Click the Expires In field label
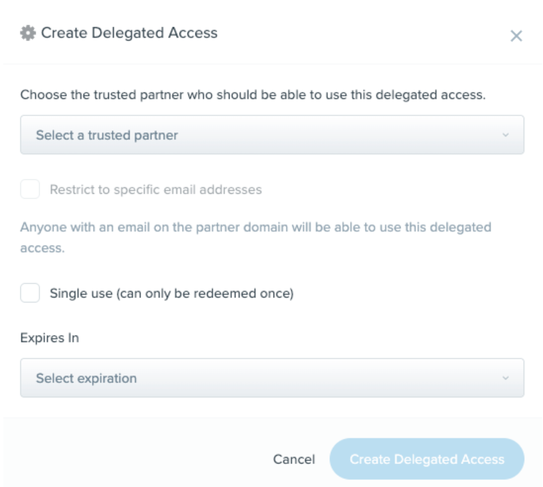The image size is (543, 487). point(49,338)
